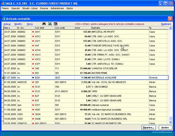Viewport: 175px width, 136px height.
Task: Click the scrollbar down arrow
Action: point(170,122)
